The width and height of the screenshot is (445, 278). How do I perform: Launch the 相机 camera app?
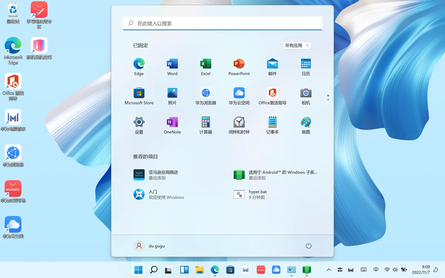click(x=306, y=96)
